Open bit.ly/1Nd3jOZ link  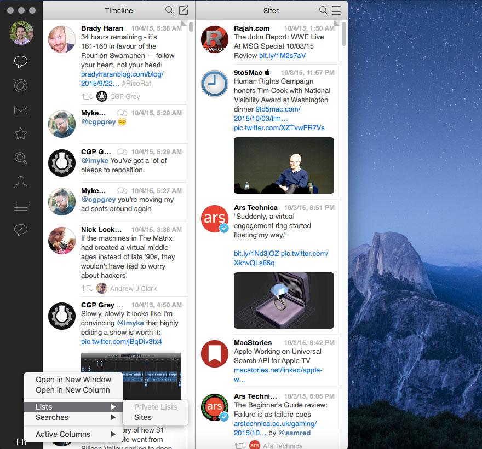tap(256, 254)
